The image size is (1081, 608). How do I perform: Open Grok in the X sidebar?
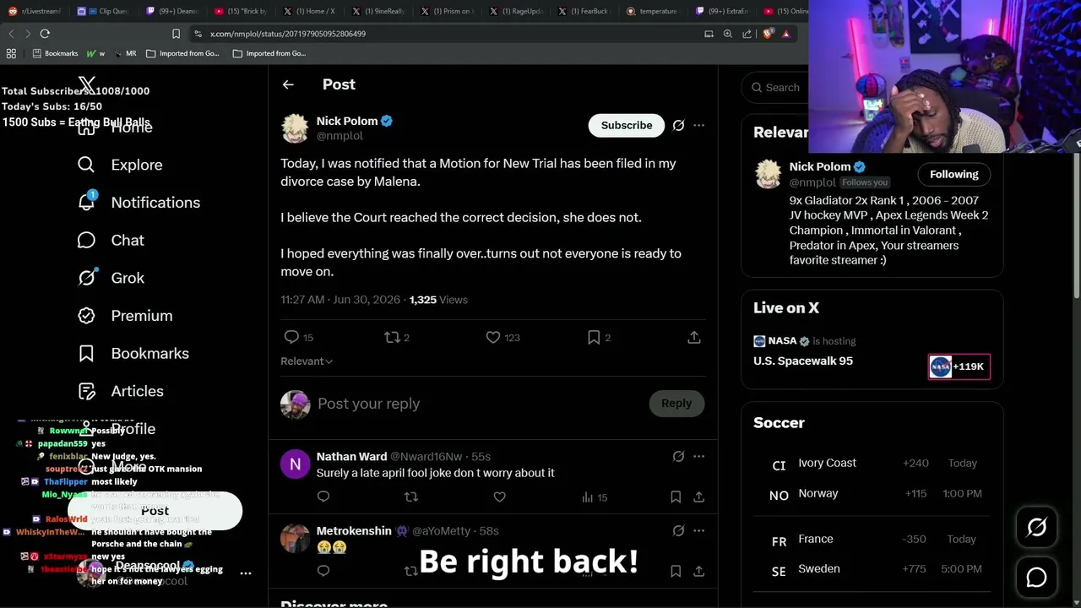tap(111, 278)
